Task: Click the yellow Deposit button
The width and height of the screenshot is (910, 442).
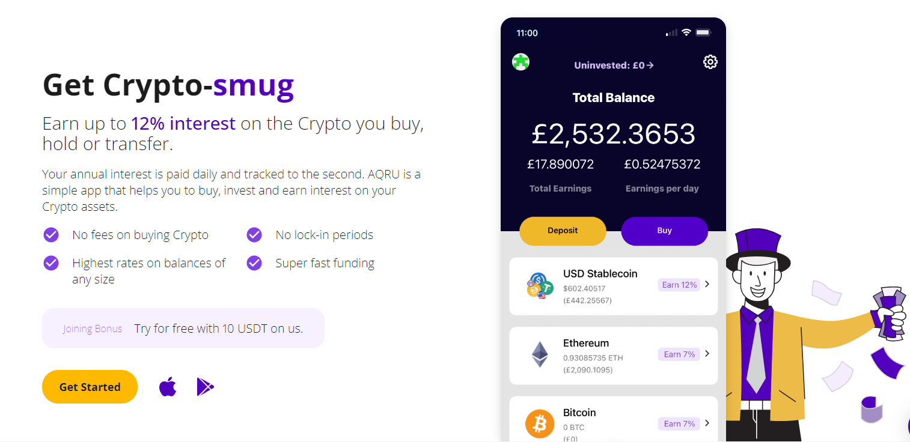Action: pos(563,231)
